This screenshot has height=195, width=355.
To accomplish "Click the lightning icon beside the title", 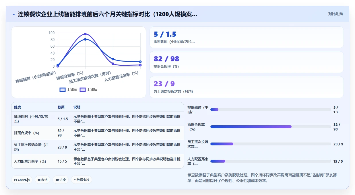I will [x=13, y=14].
